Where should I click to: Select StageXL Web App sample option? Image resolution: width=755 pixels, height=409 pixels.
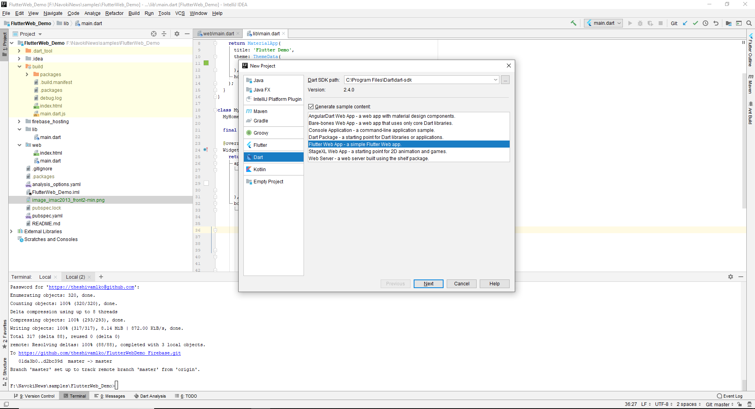click(377, 152)
